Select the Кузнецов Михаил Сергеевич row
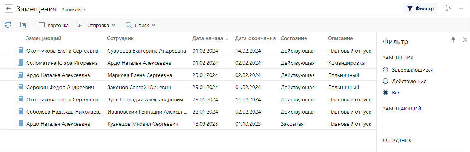 click(x=188, y=124)
